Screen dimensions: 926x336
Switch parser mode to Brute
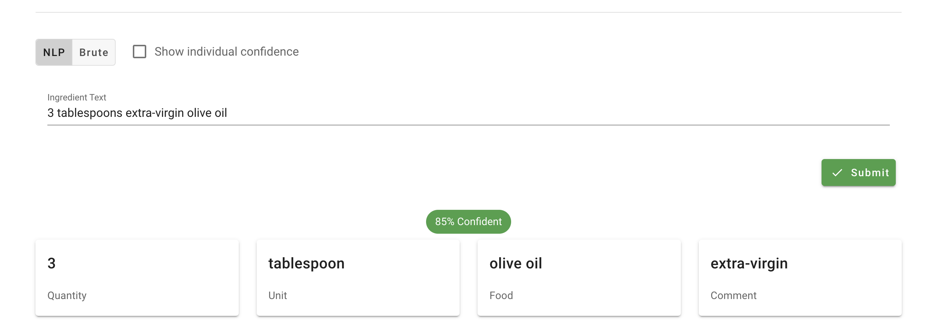click(93, 52)
